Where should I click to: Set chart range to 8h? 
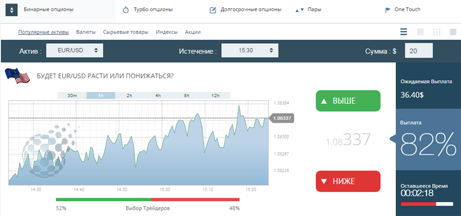coord(187,96)
